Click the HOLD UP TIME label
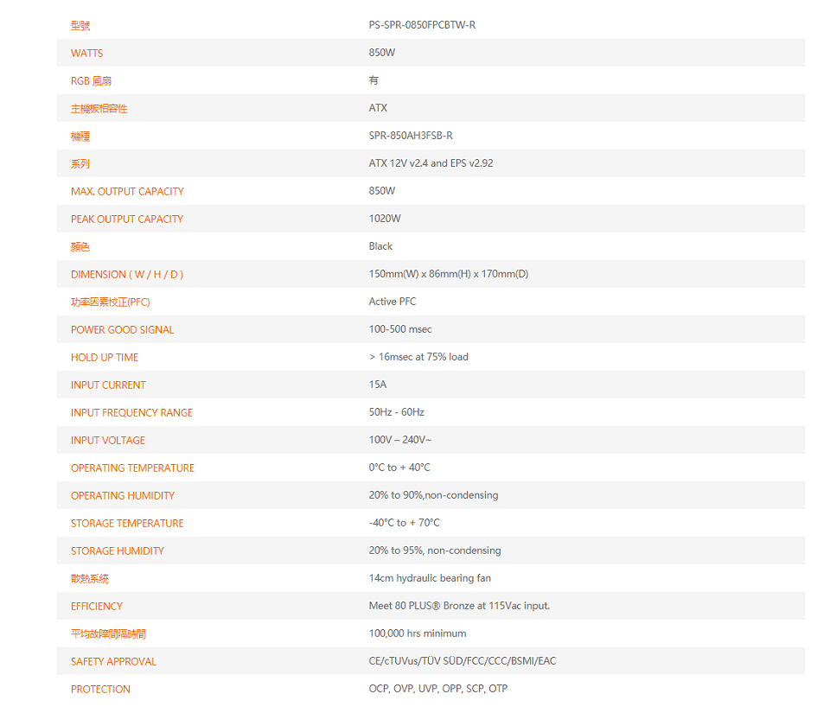Image resolution: width=830 pixels, height=713 pixels. click(105, 358)
